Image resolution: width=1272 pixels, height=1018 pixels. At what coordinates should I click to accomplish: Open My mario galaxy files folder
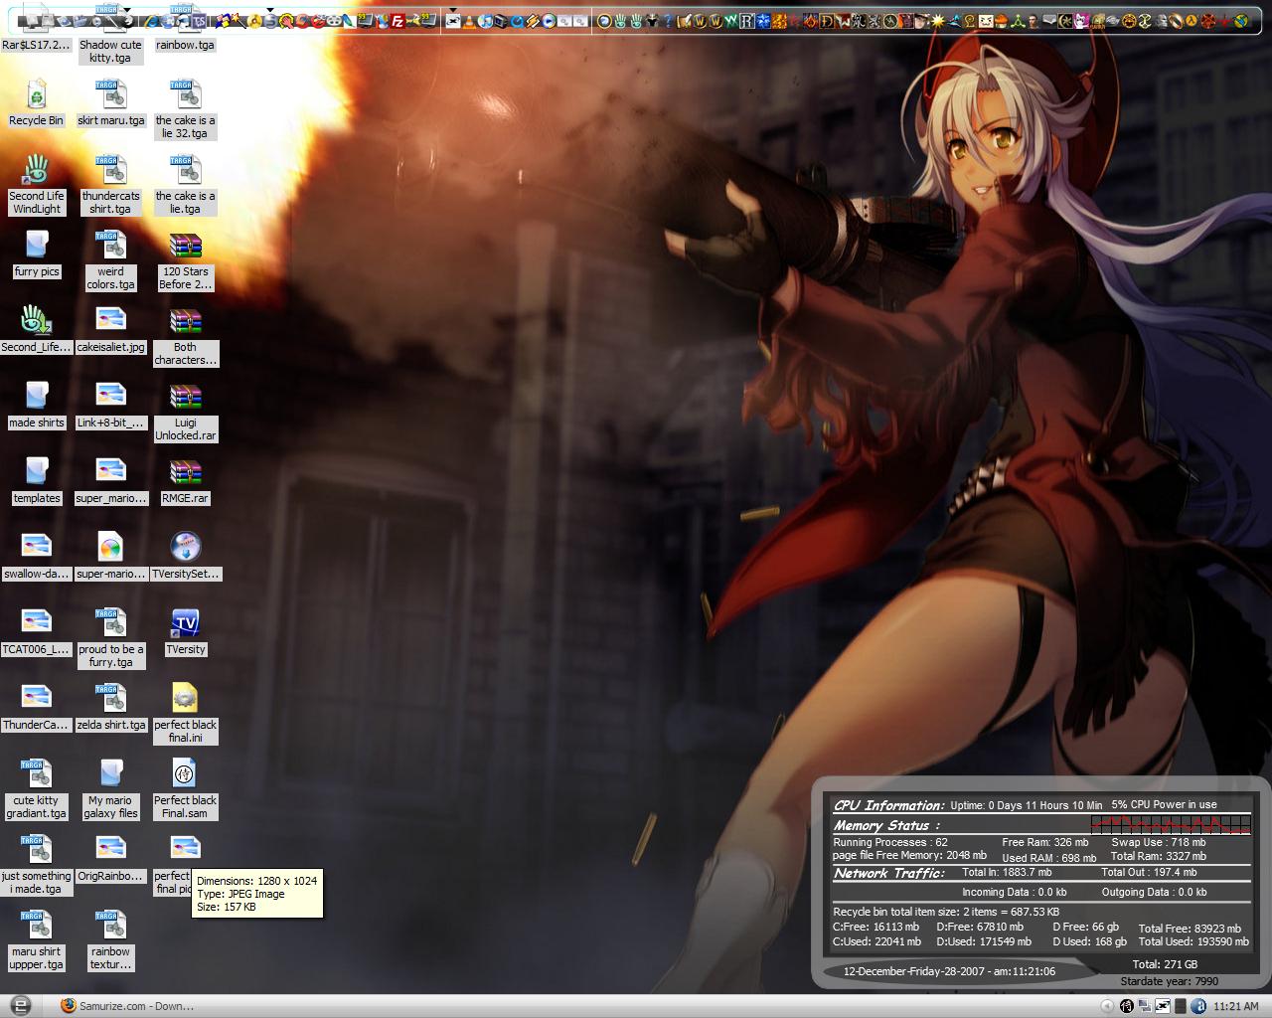[x=110, y=788]
